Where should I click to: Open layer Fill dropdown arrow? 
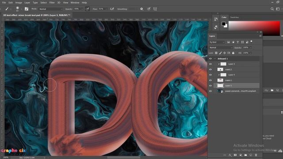[251, 53]
